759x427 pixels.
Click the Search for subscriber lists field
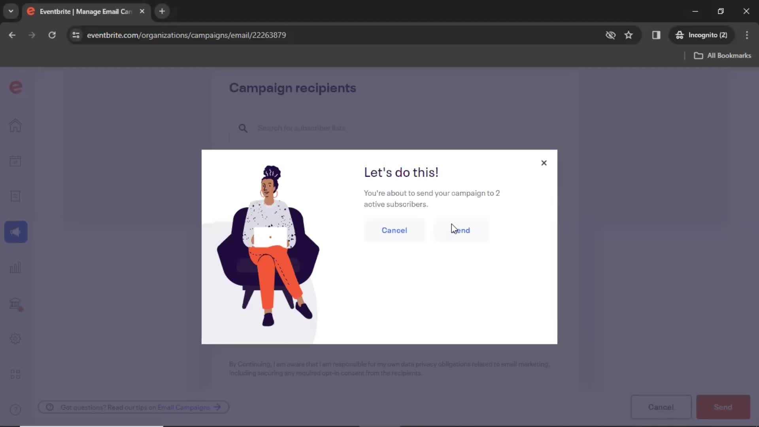click(x=395, y=128)
